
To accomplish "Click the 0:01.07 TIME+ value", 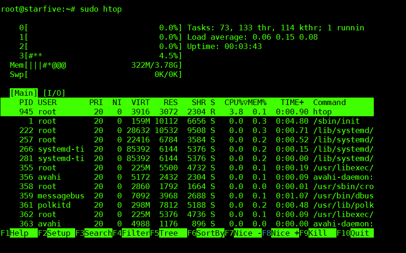I will coord(292,196).
